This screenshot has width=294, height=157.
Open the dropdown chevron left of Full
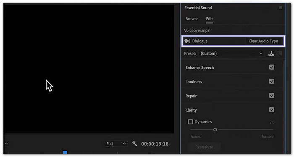pyautogui.click(x=6, y=144)
